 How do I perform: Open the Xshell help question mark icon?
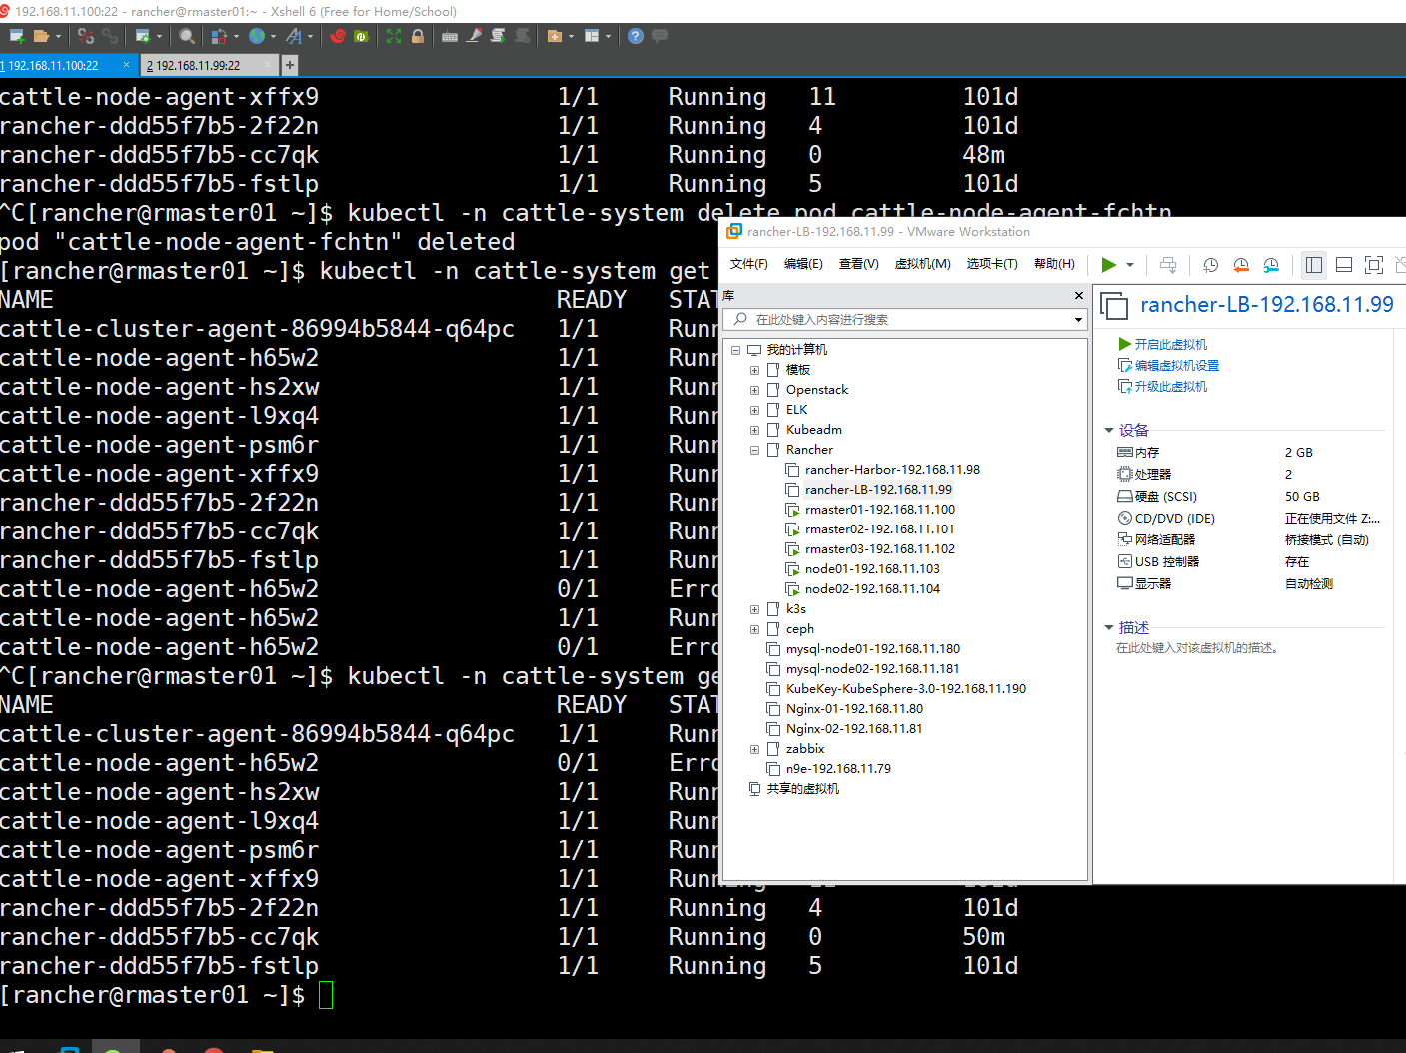click(635, 36)
